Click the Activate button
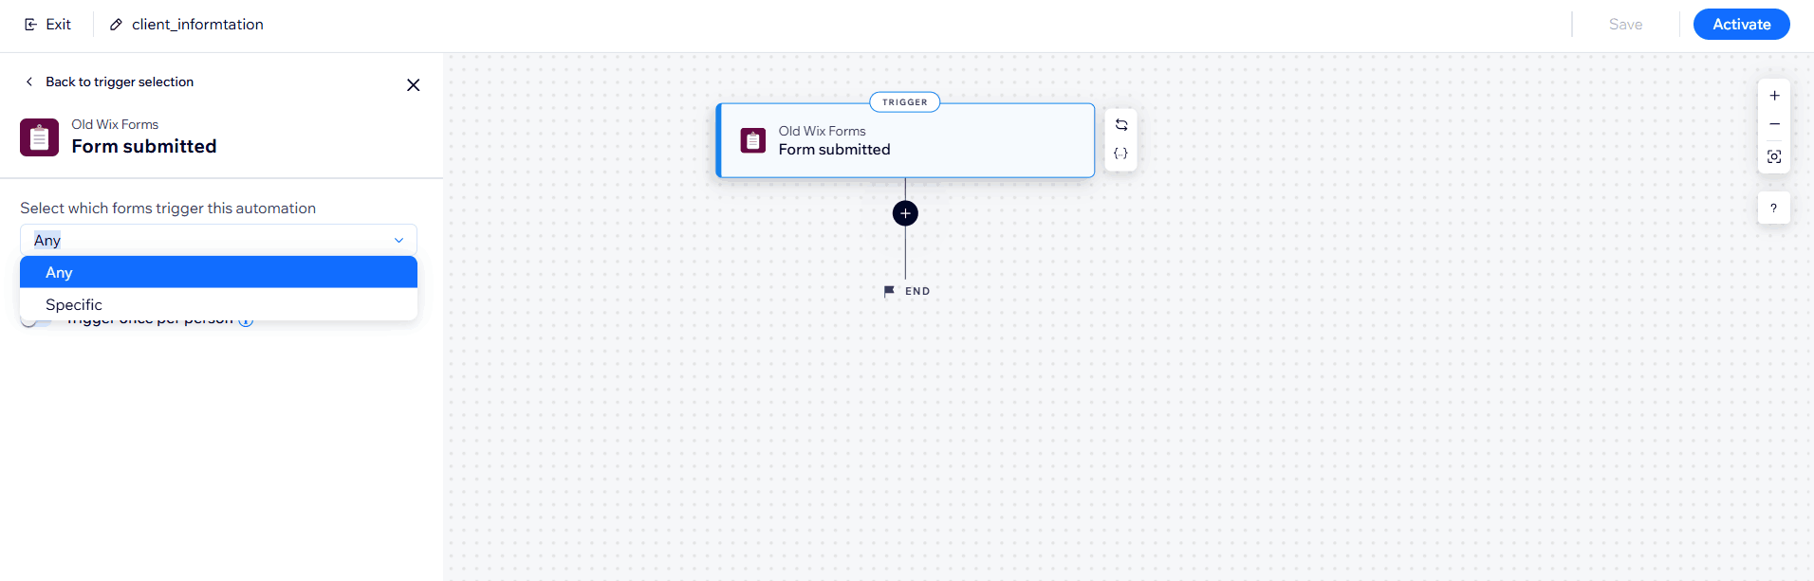Screen dimensions: 1814x581 (x=1741, y=25)
